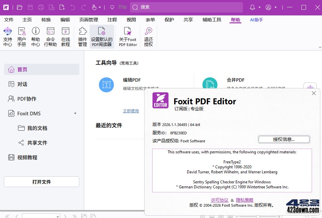322x218 pixels.
Task: Click the Print icon in quick access toolbar
Action: point(41,7)
